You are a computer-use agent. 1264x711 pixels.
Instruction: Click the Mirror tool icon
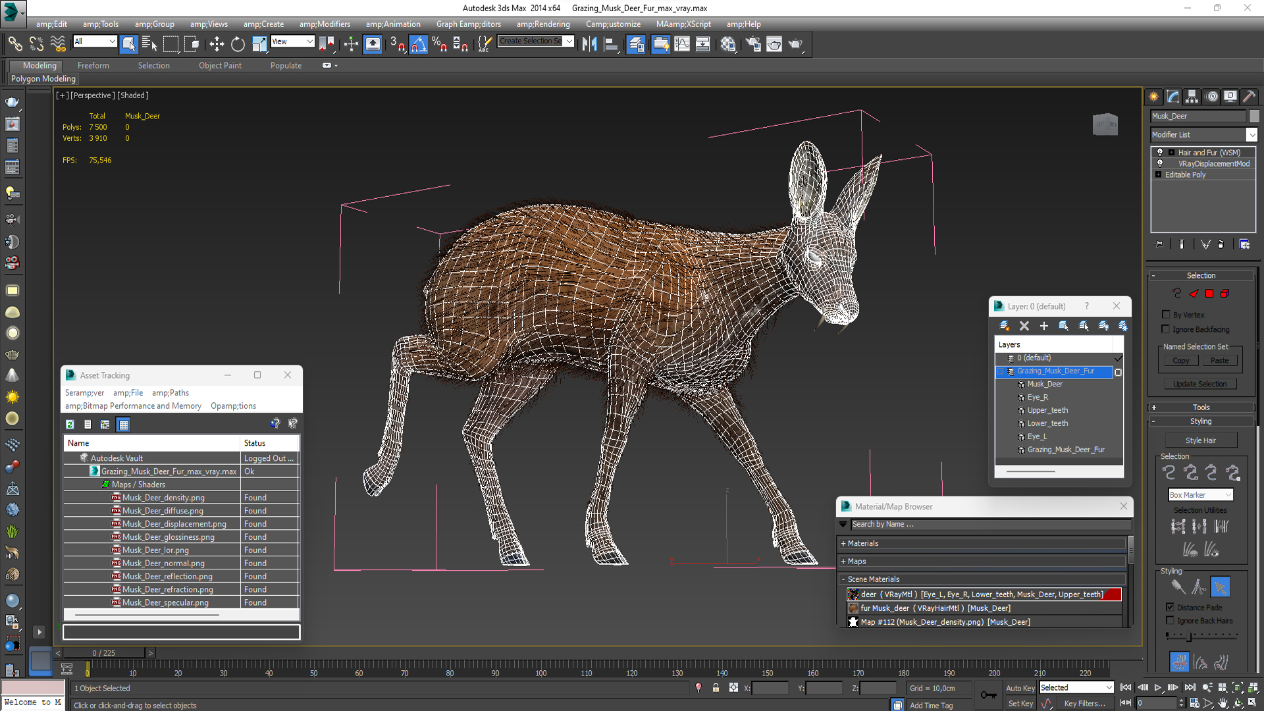click(x=589, y=44)
